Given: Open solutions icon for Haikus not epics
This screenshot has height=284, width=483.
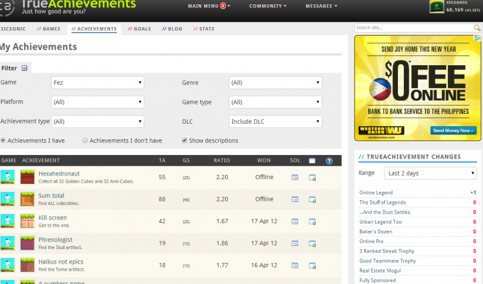Looking at the screenshot, I should pos(295,265).
